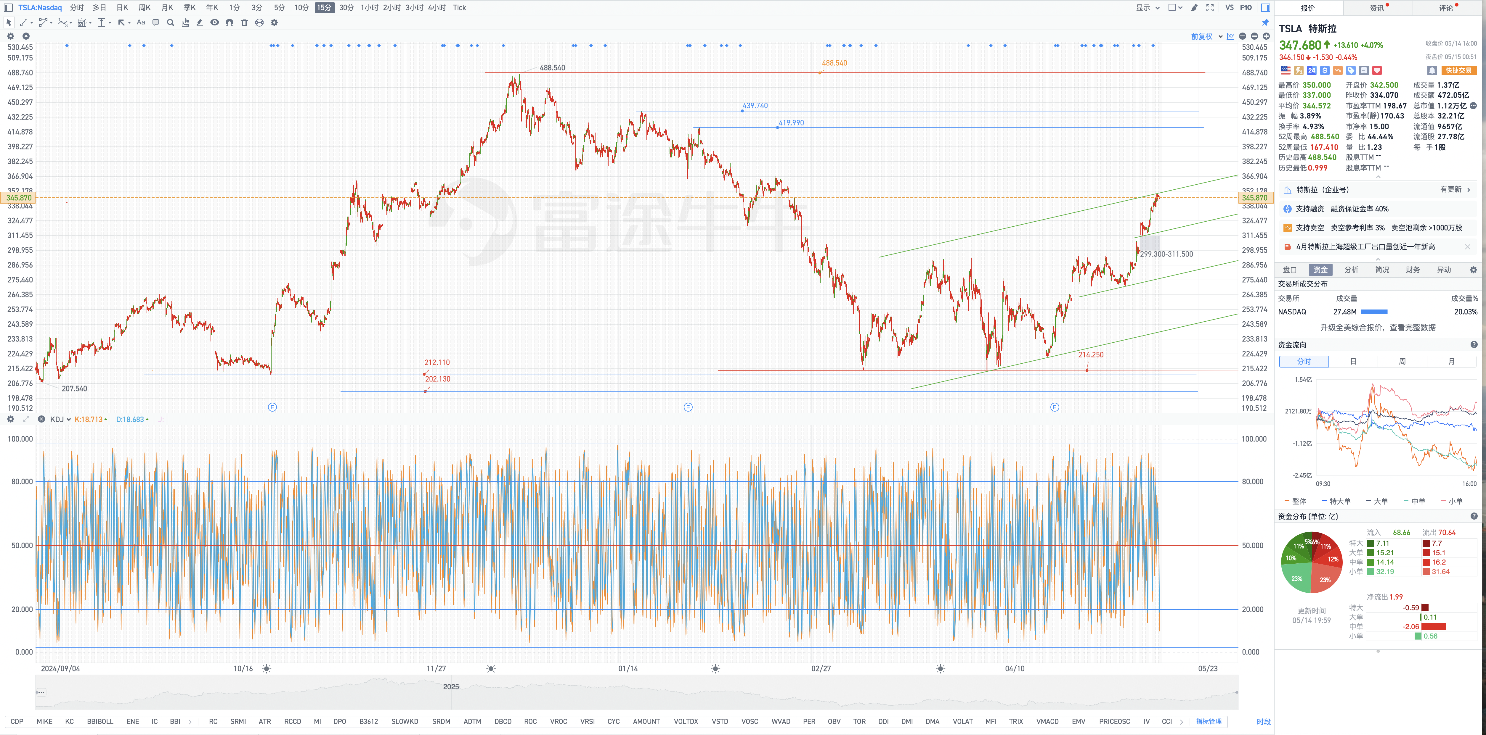Toggle the magnet snap mode
The height and width of the screenshot is (735, 1486).
pyautogui.click(x=230, y=22)
